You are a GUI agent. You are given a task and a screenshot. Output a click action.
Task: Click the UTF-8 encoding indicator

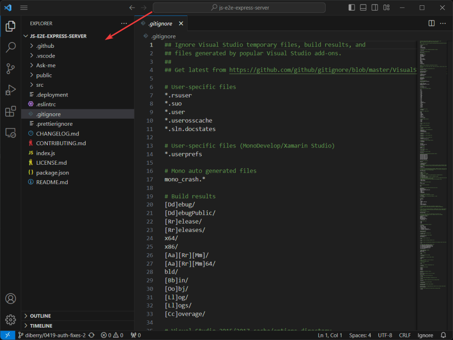click(385, 335)
